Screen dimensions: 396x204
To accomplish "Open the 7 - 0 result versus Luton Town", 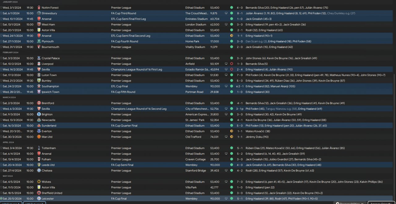I will pos(240,75).
